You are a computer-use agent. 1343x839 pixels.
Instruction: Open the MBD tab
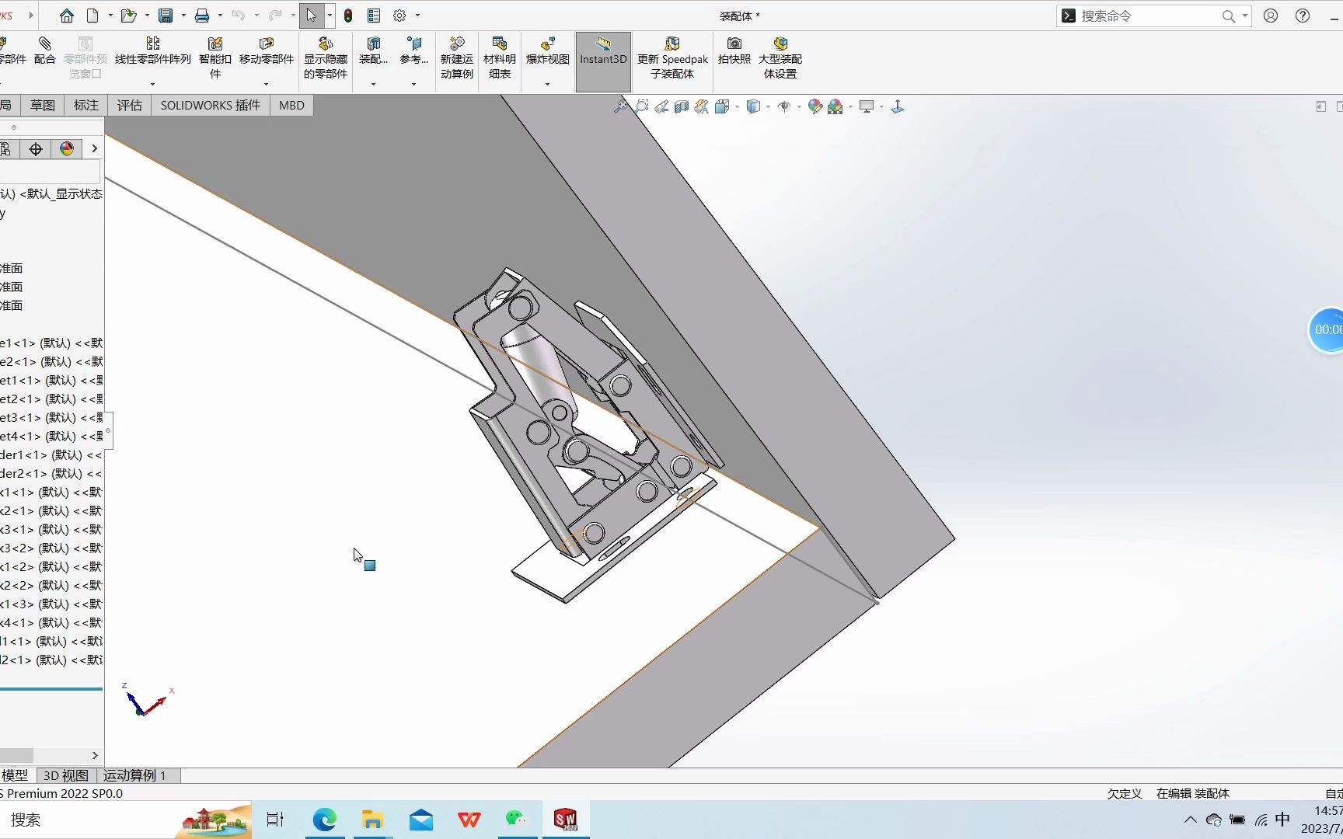click(292, 106)
